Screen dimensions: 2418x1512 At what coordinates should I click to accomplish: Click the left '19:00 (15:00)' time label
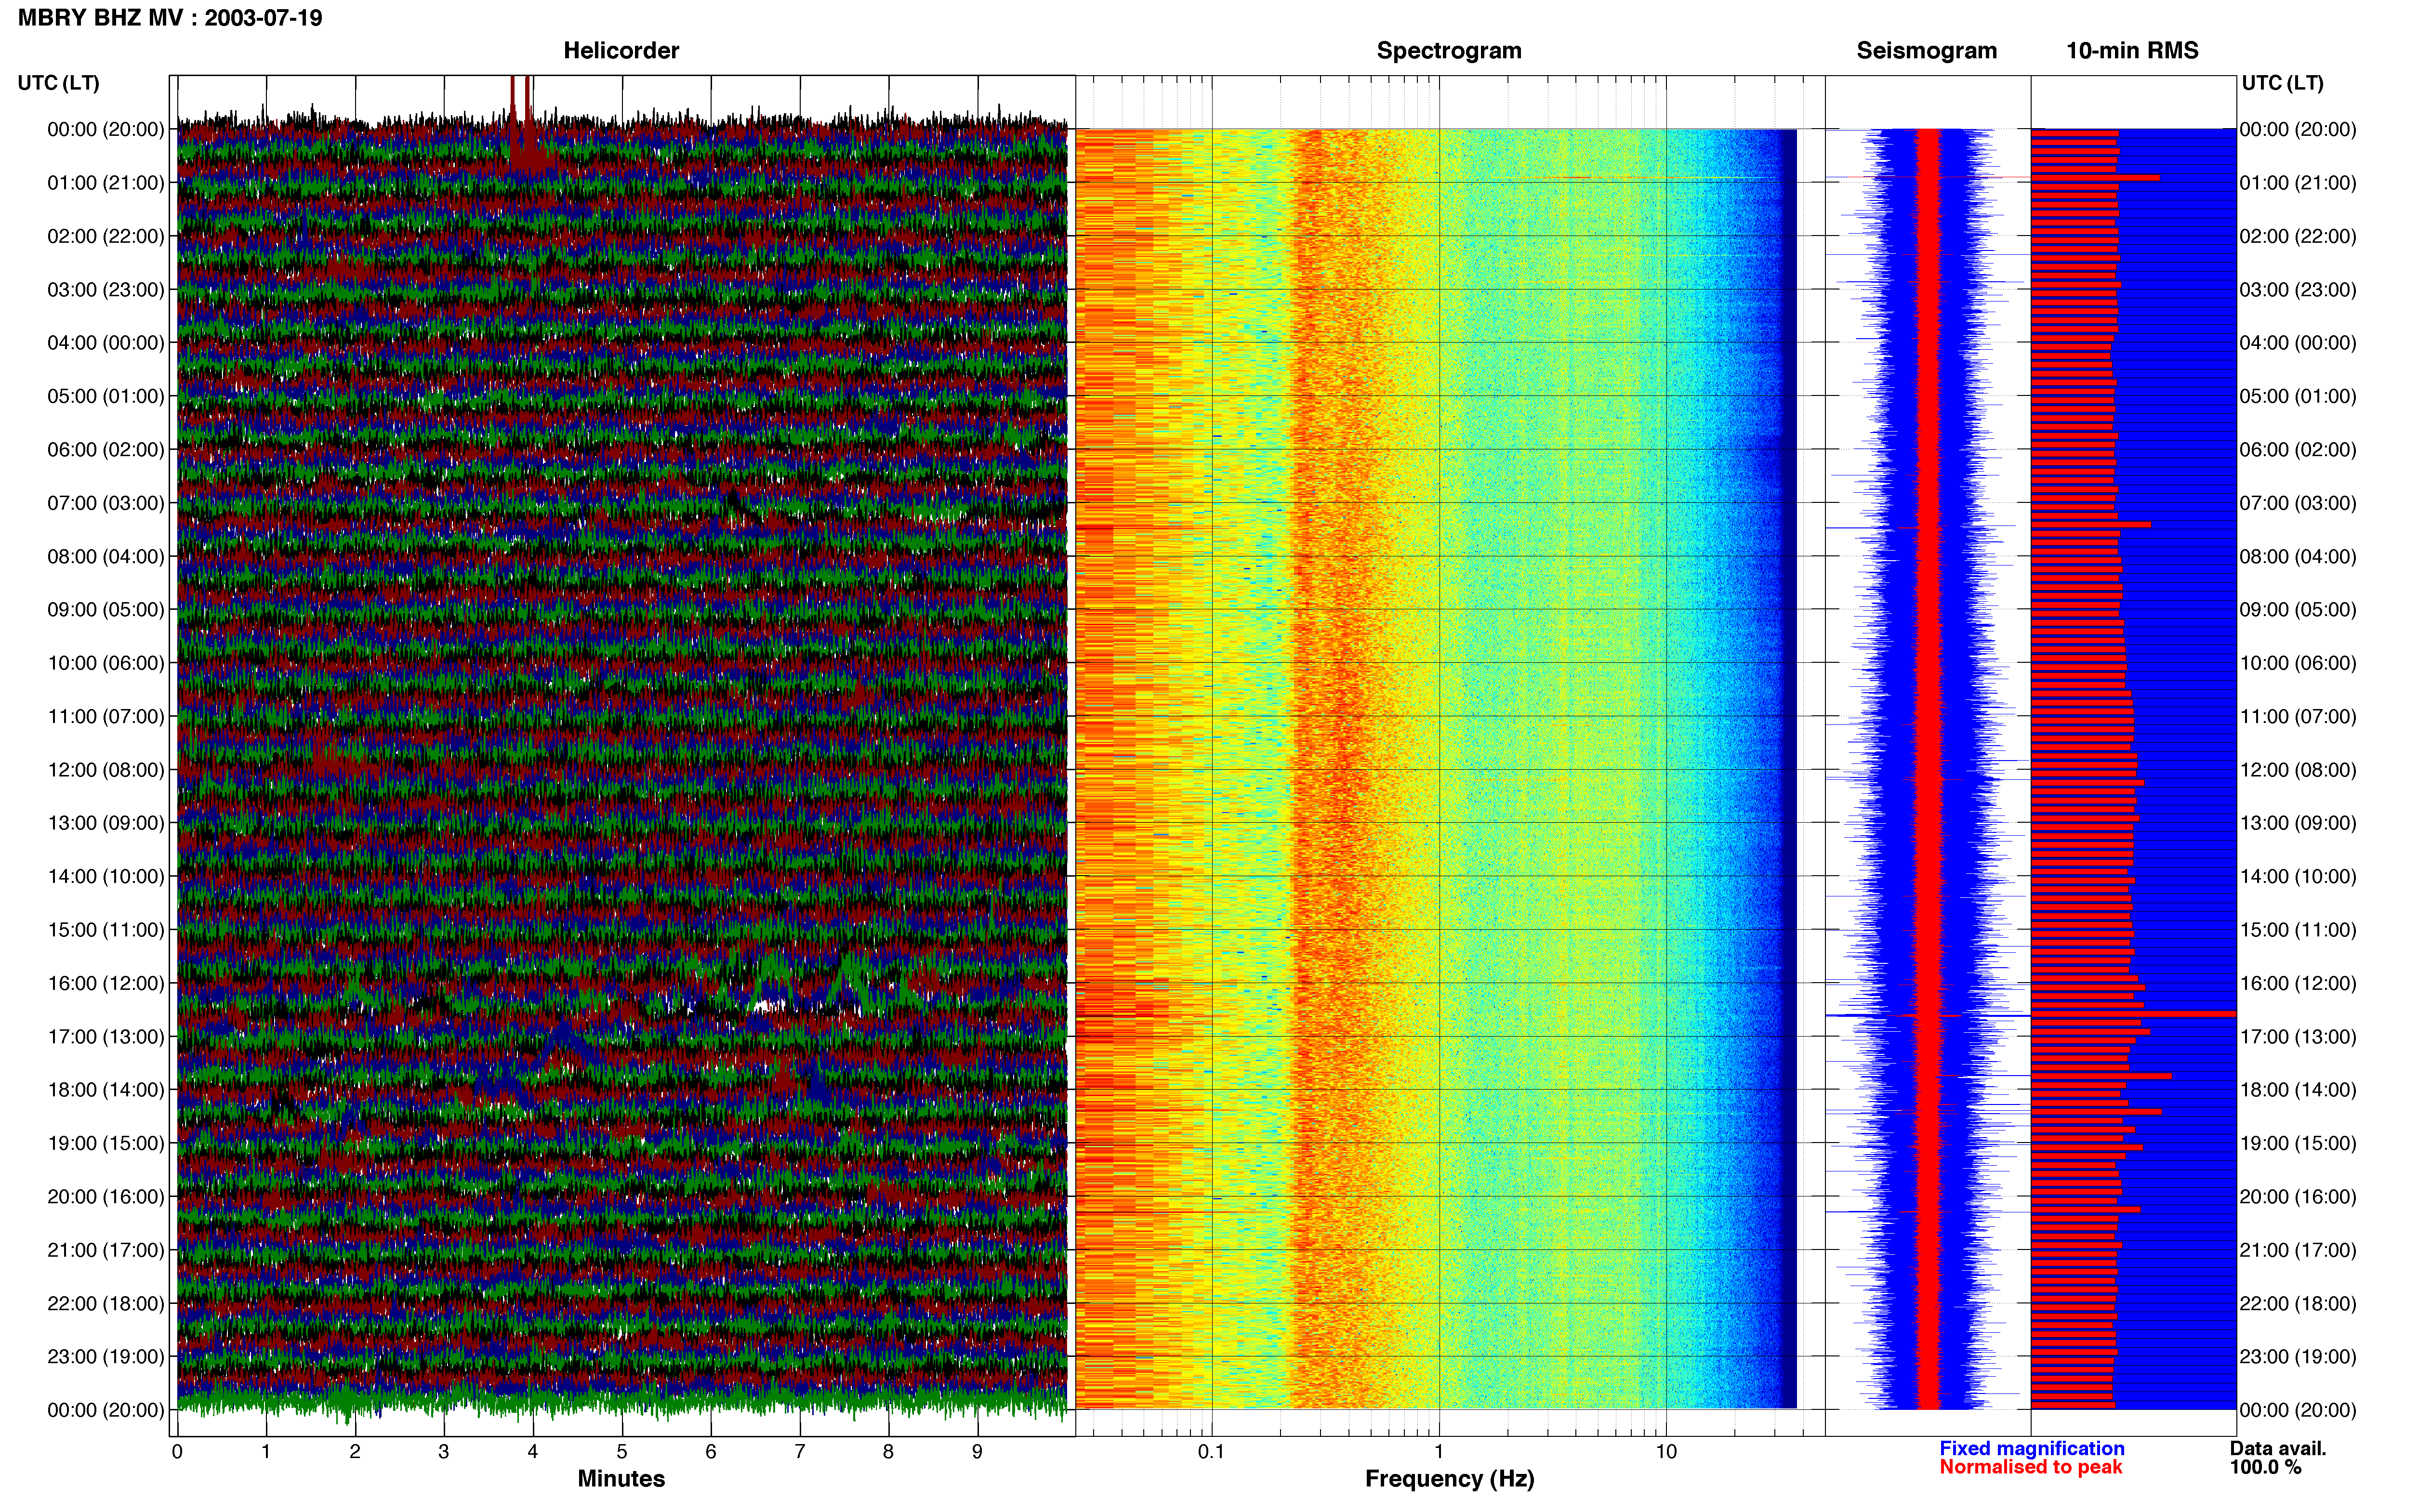pyautogui.click(x=106, y=1143)
